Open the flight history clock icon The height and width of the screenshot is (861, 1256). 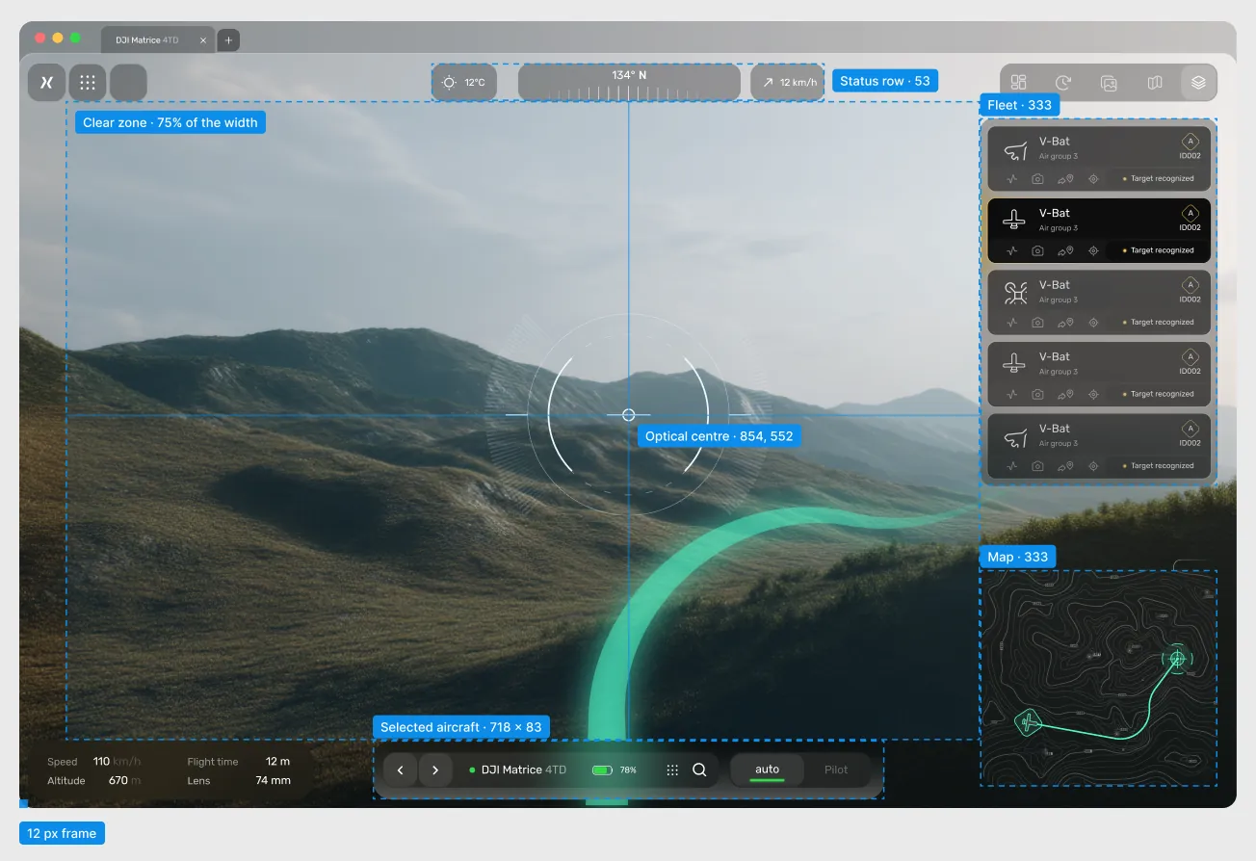tap(1063, 83)
